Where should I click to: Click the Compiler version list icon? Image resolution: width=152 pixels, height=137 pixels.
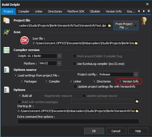pos(7,50)
